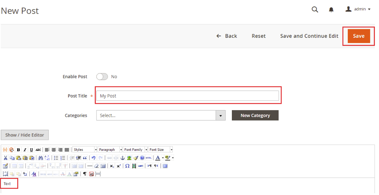Expand the Paragraph format dropdown
The height and width of the screenshot is (195, 379).
(x=110, y=150)
